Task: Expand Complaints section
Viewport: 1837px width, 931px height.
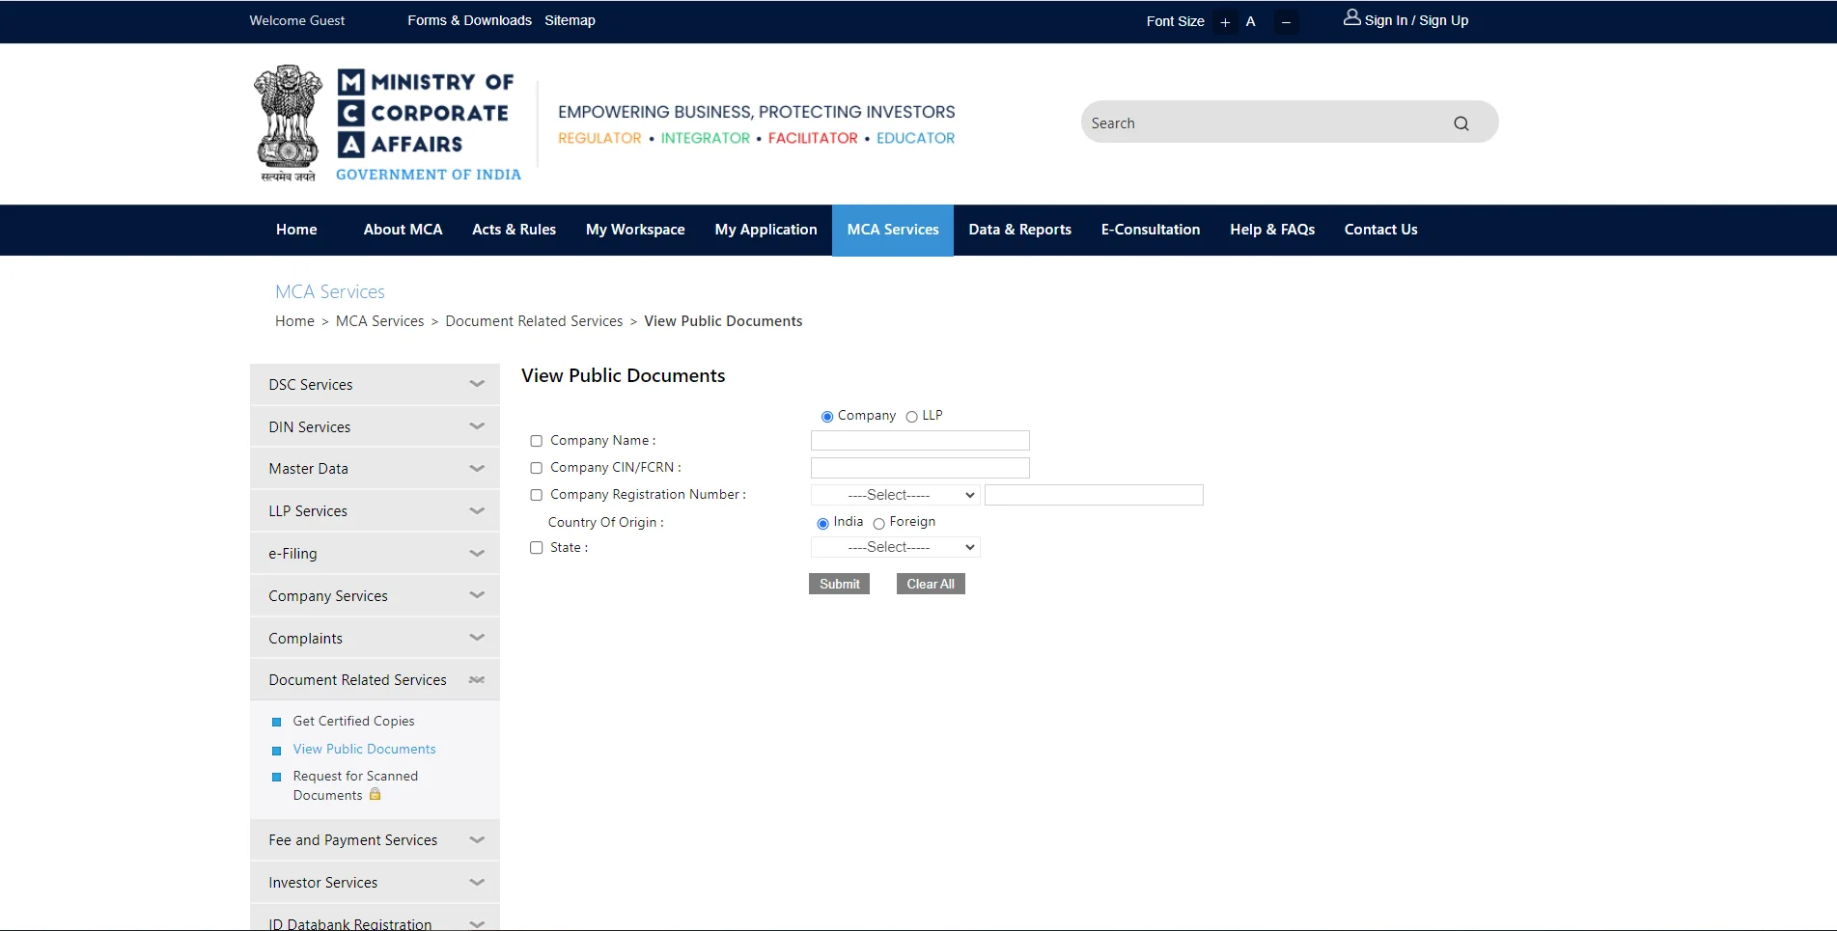Action: click(375, 638)
